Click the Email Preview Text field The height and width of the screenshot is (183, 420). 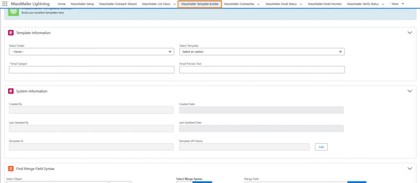coord(262,70)
